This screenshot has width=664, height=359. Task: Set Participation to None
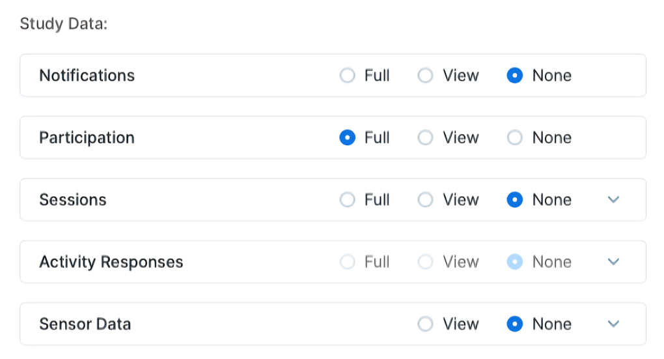pos(515,138)
